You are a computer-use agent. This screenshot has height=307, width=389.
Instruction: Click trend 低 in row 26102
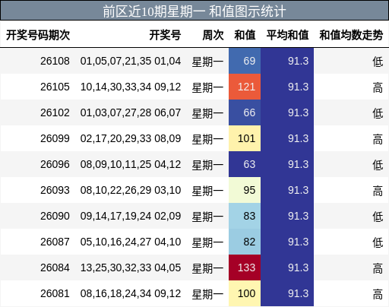(x=378, y=113)
